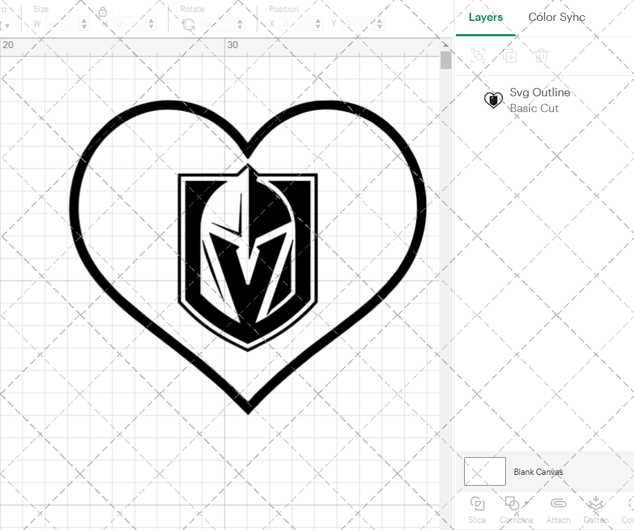Switch to the Color Sync tab
This screenshot has height=530, width=634.
[x=557, y=17]
